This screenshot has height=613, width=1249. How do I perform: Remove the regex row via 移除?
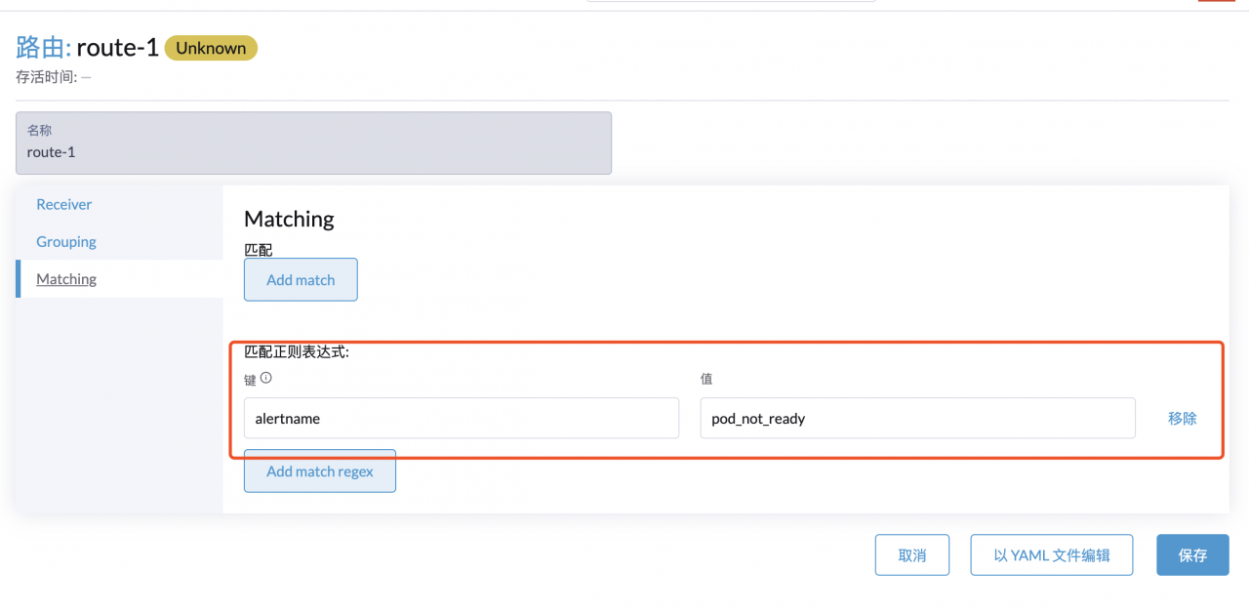tap(1182, 418)
